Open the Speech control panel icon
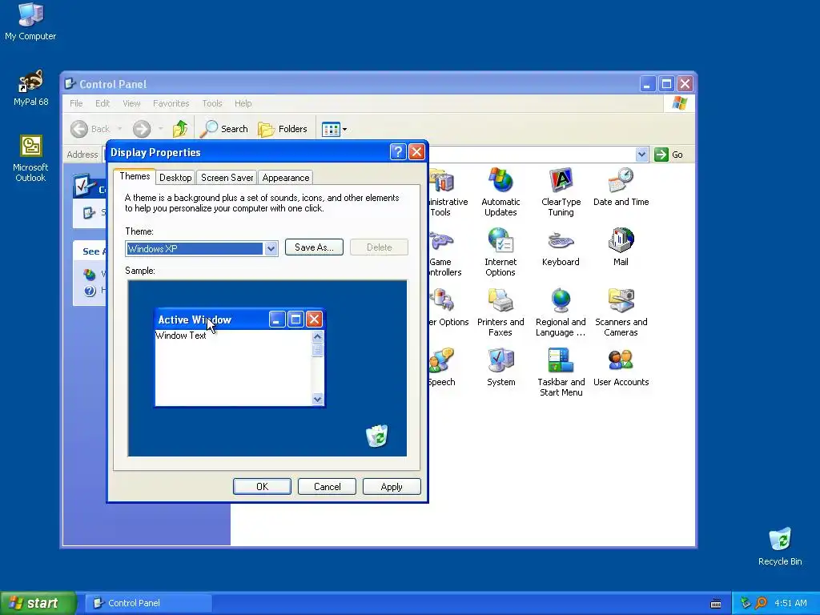 click(x=442, y=367)
